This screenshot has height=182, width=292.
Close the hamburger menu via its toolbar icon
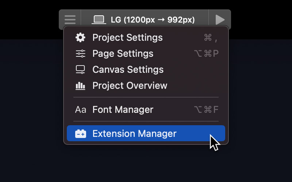click(x=70, y=20)
